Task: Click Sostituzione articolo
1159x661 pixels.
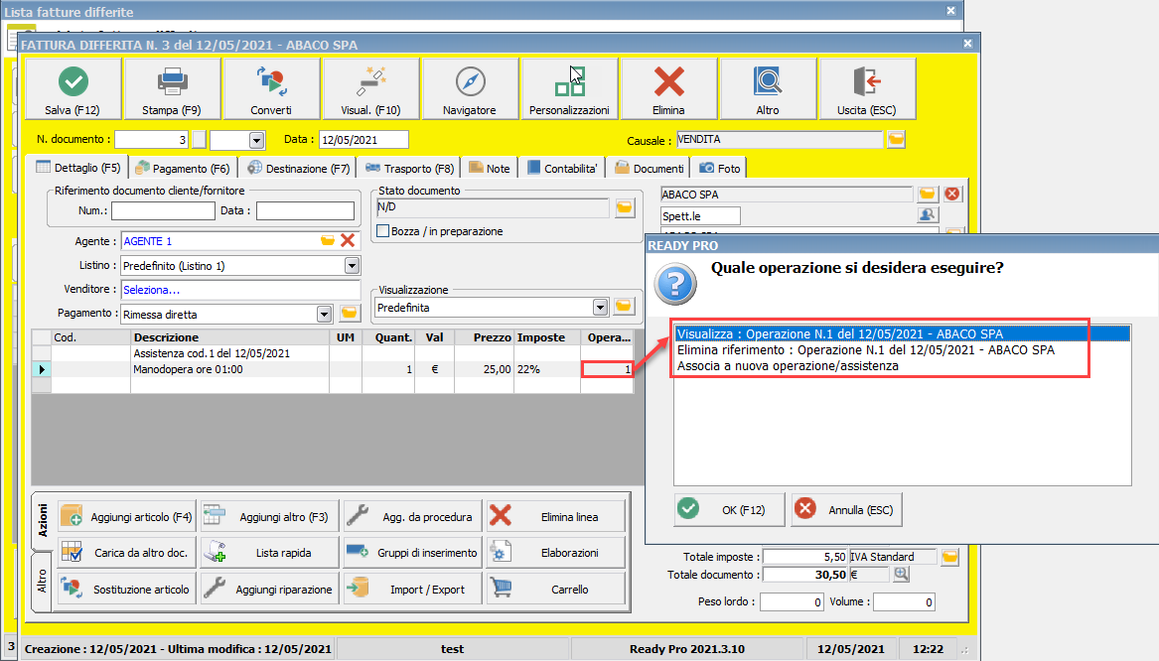Action: coord(127,589)
